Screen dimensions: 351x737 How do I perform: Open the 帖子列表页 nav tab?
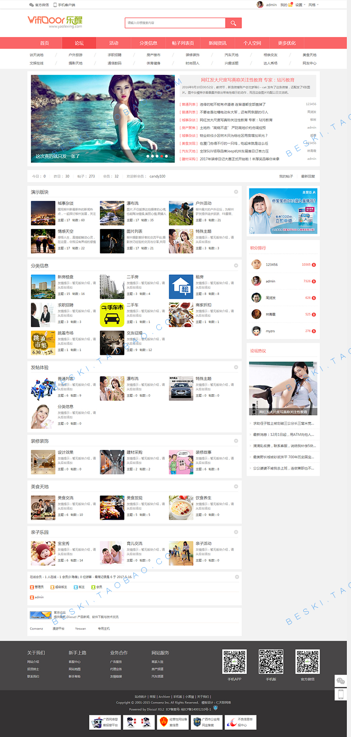click(183, 43)
